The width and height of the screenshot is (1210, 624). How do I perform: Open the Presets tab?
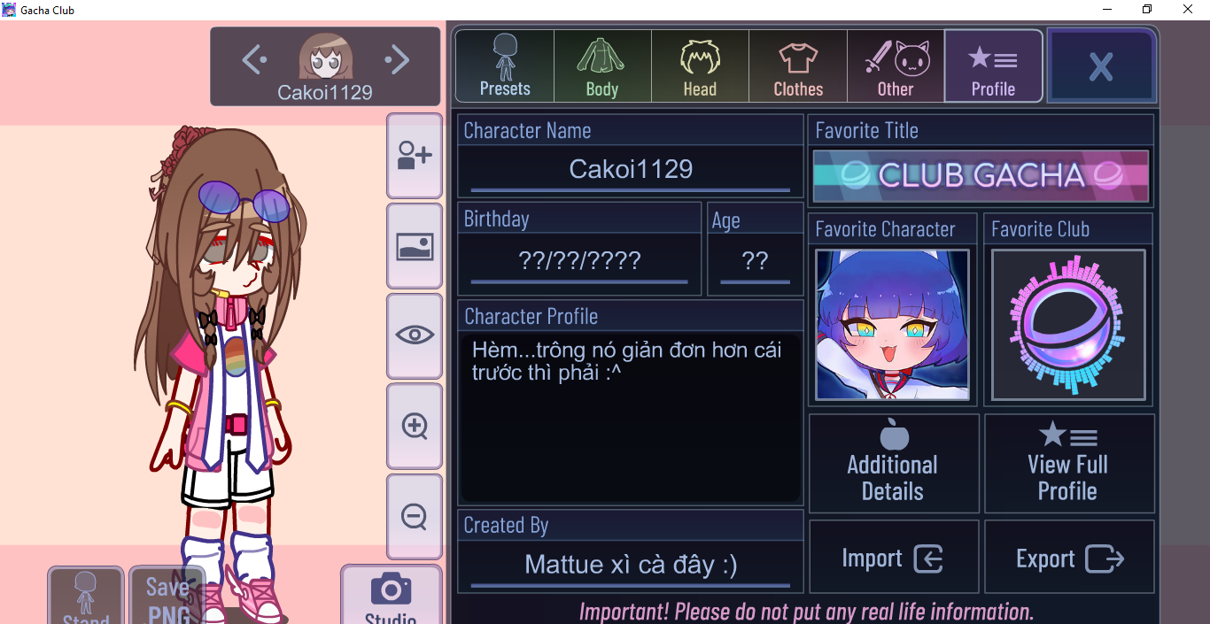pyautogui.click(x=505, y=66)
